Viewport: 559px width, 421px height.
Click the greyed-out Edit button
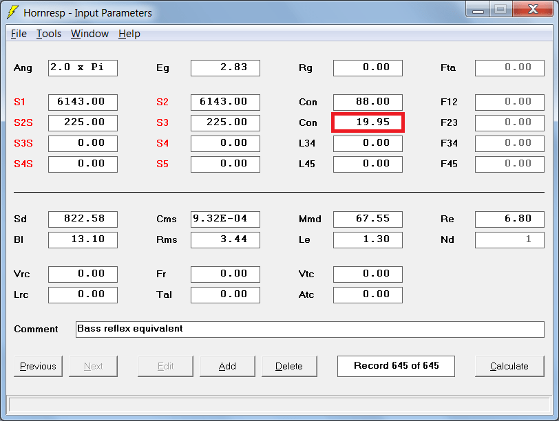[x=165, y=366]
